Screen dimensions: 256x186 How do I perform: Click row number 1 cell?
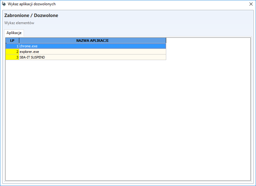pyautogui.click(x=12, y=46)
